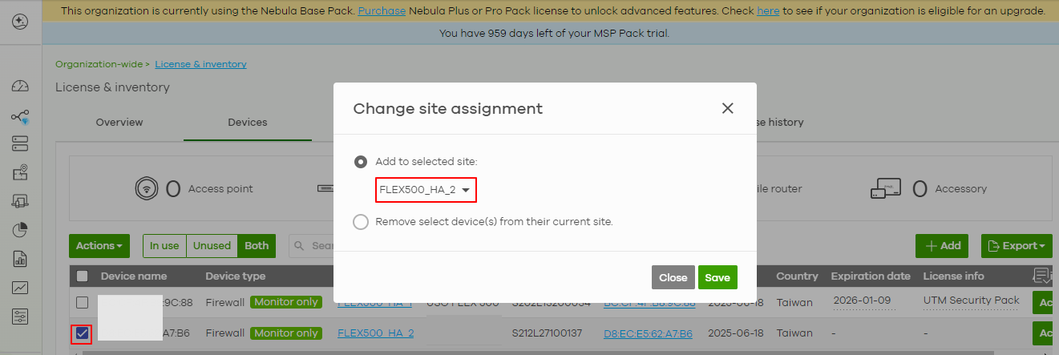Open the topology nodes sidebar icon
Image resolution: width=1059 pixels, height=355 pixels.
(x=20, y=116)
